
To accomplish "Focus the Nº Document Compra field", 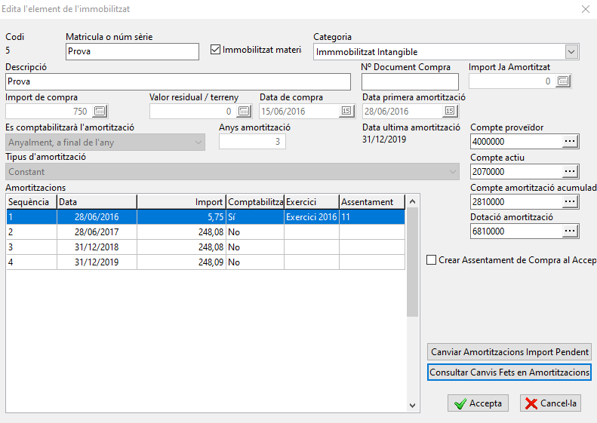I will (410, 81).
